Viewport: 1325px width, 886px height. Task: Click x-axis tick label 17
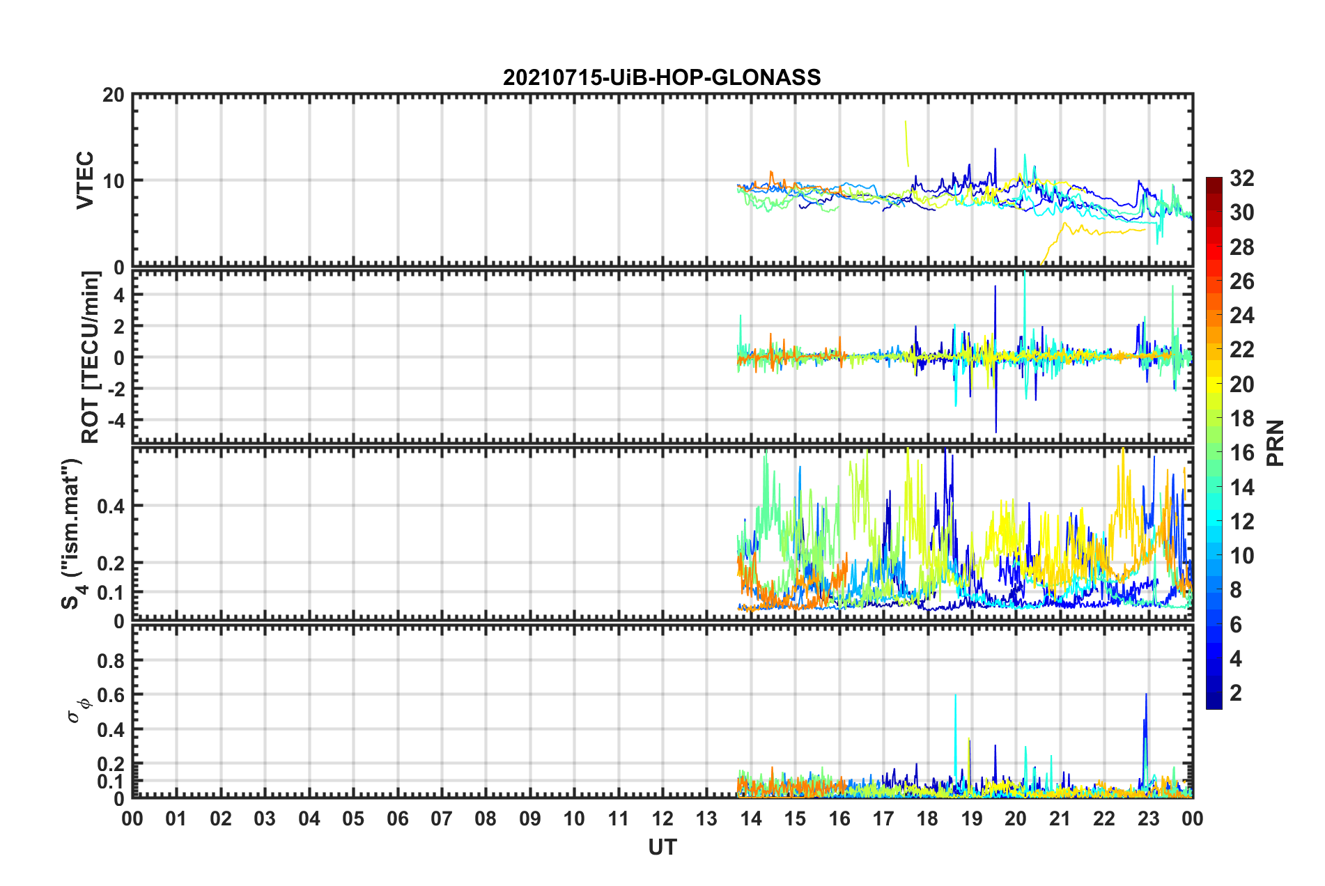click(883, 818)
